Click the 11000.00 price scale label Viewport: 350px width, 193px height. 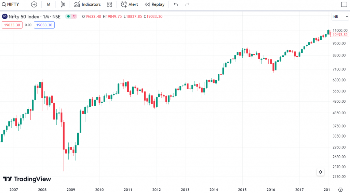(x=340, y=30)
